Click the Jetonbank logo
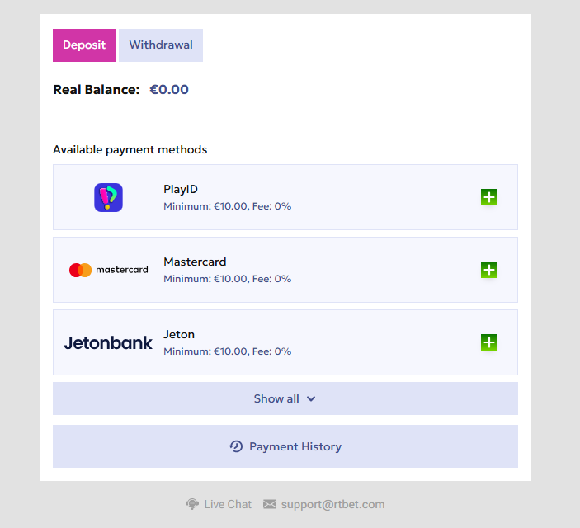Viewport: 580px width, 528px height. tap(108, 342)
